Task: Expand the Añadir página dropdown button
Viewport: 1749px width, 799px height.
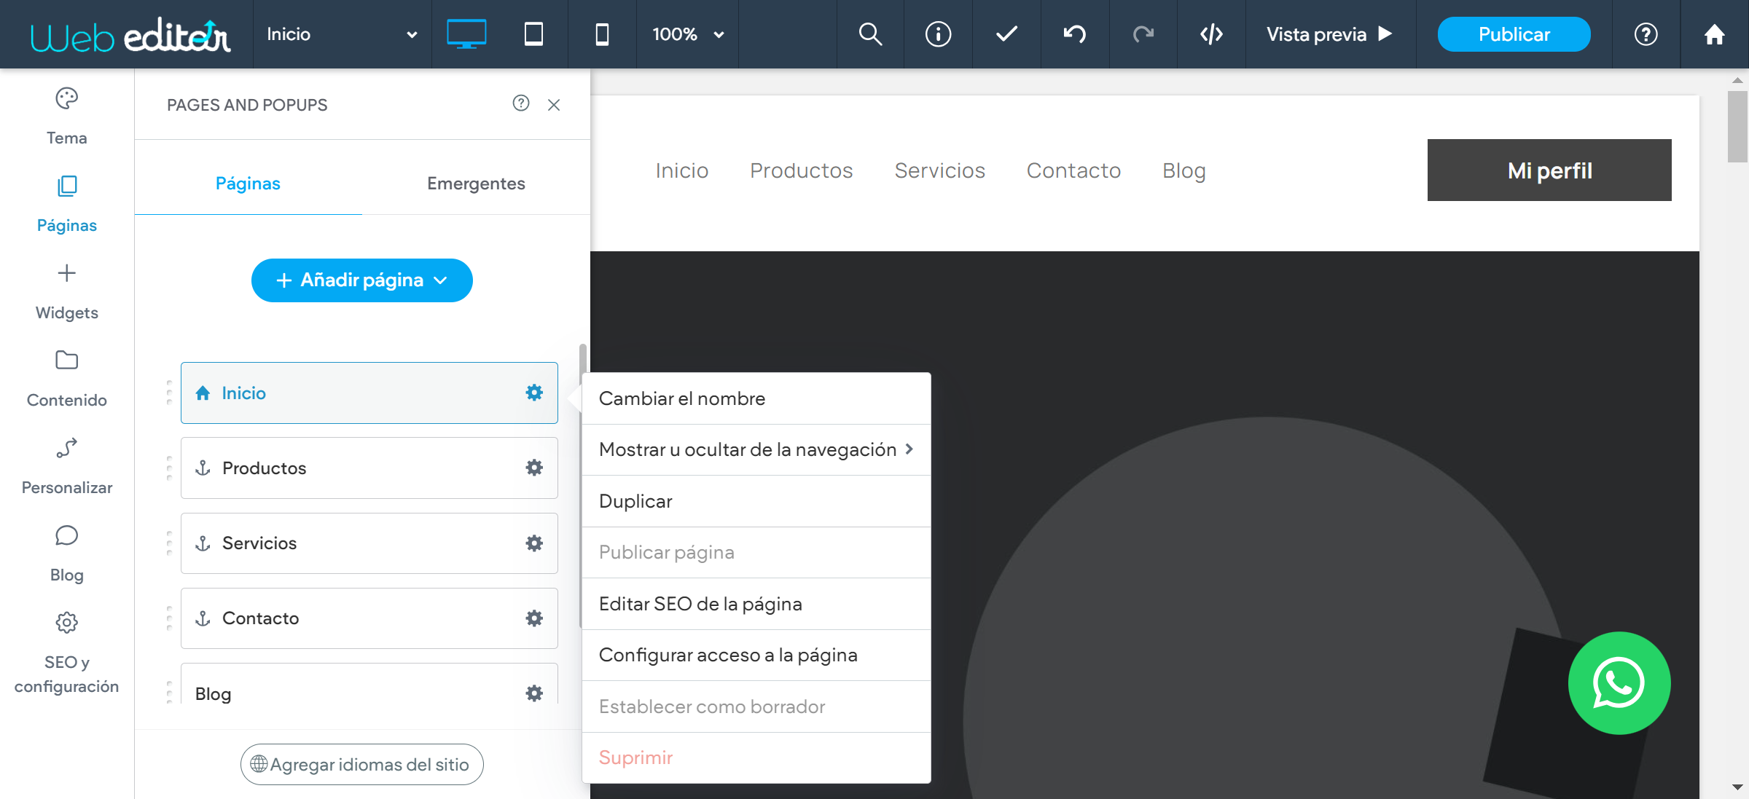Action: point(362,280)
